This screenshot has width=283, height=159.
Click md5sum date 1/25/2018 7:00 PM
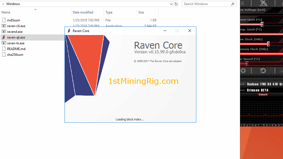point(86,20)
